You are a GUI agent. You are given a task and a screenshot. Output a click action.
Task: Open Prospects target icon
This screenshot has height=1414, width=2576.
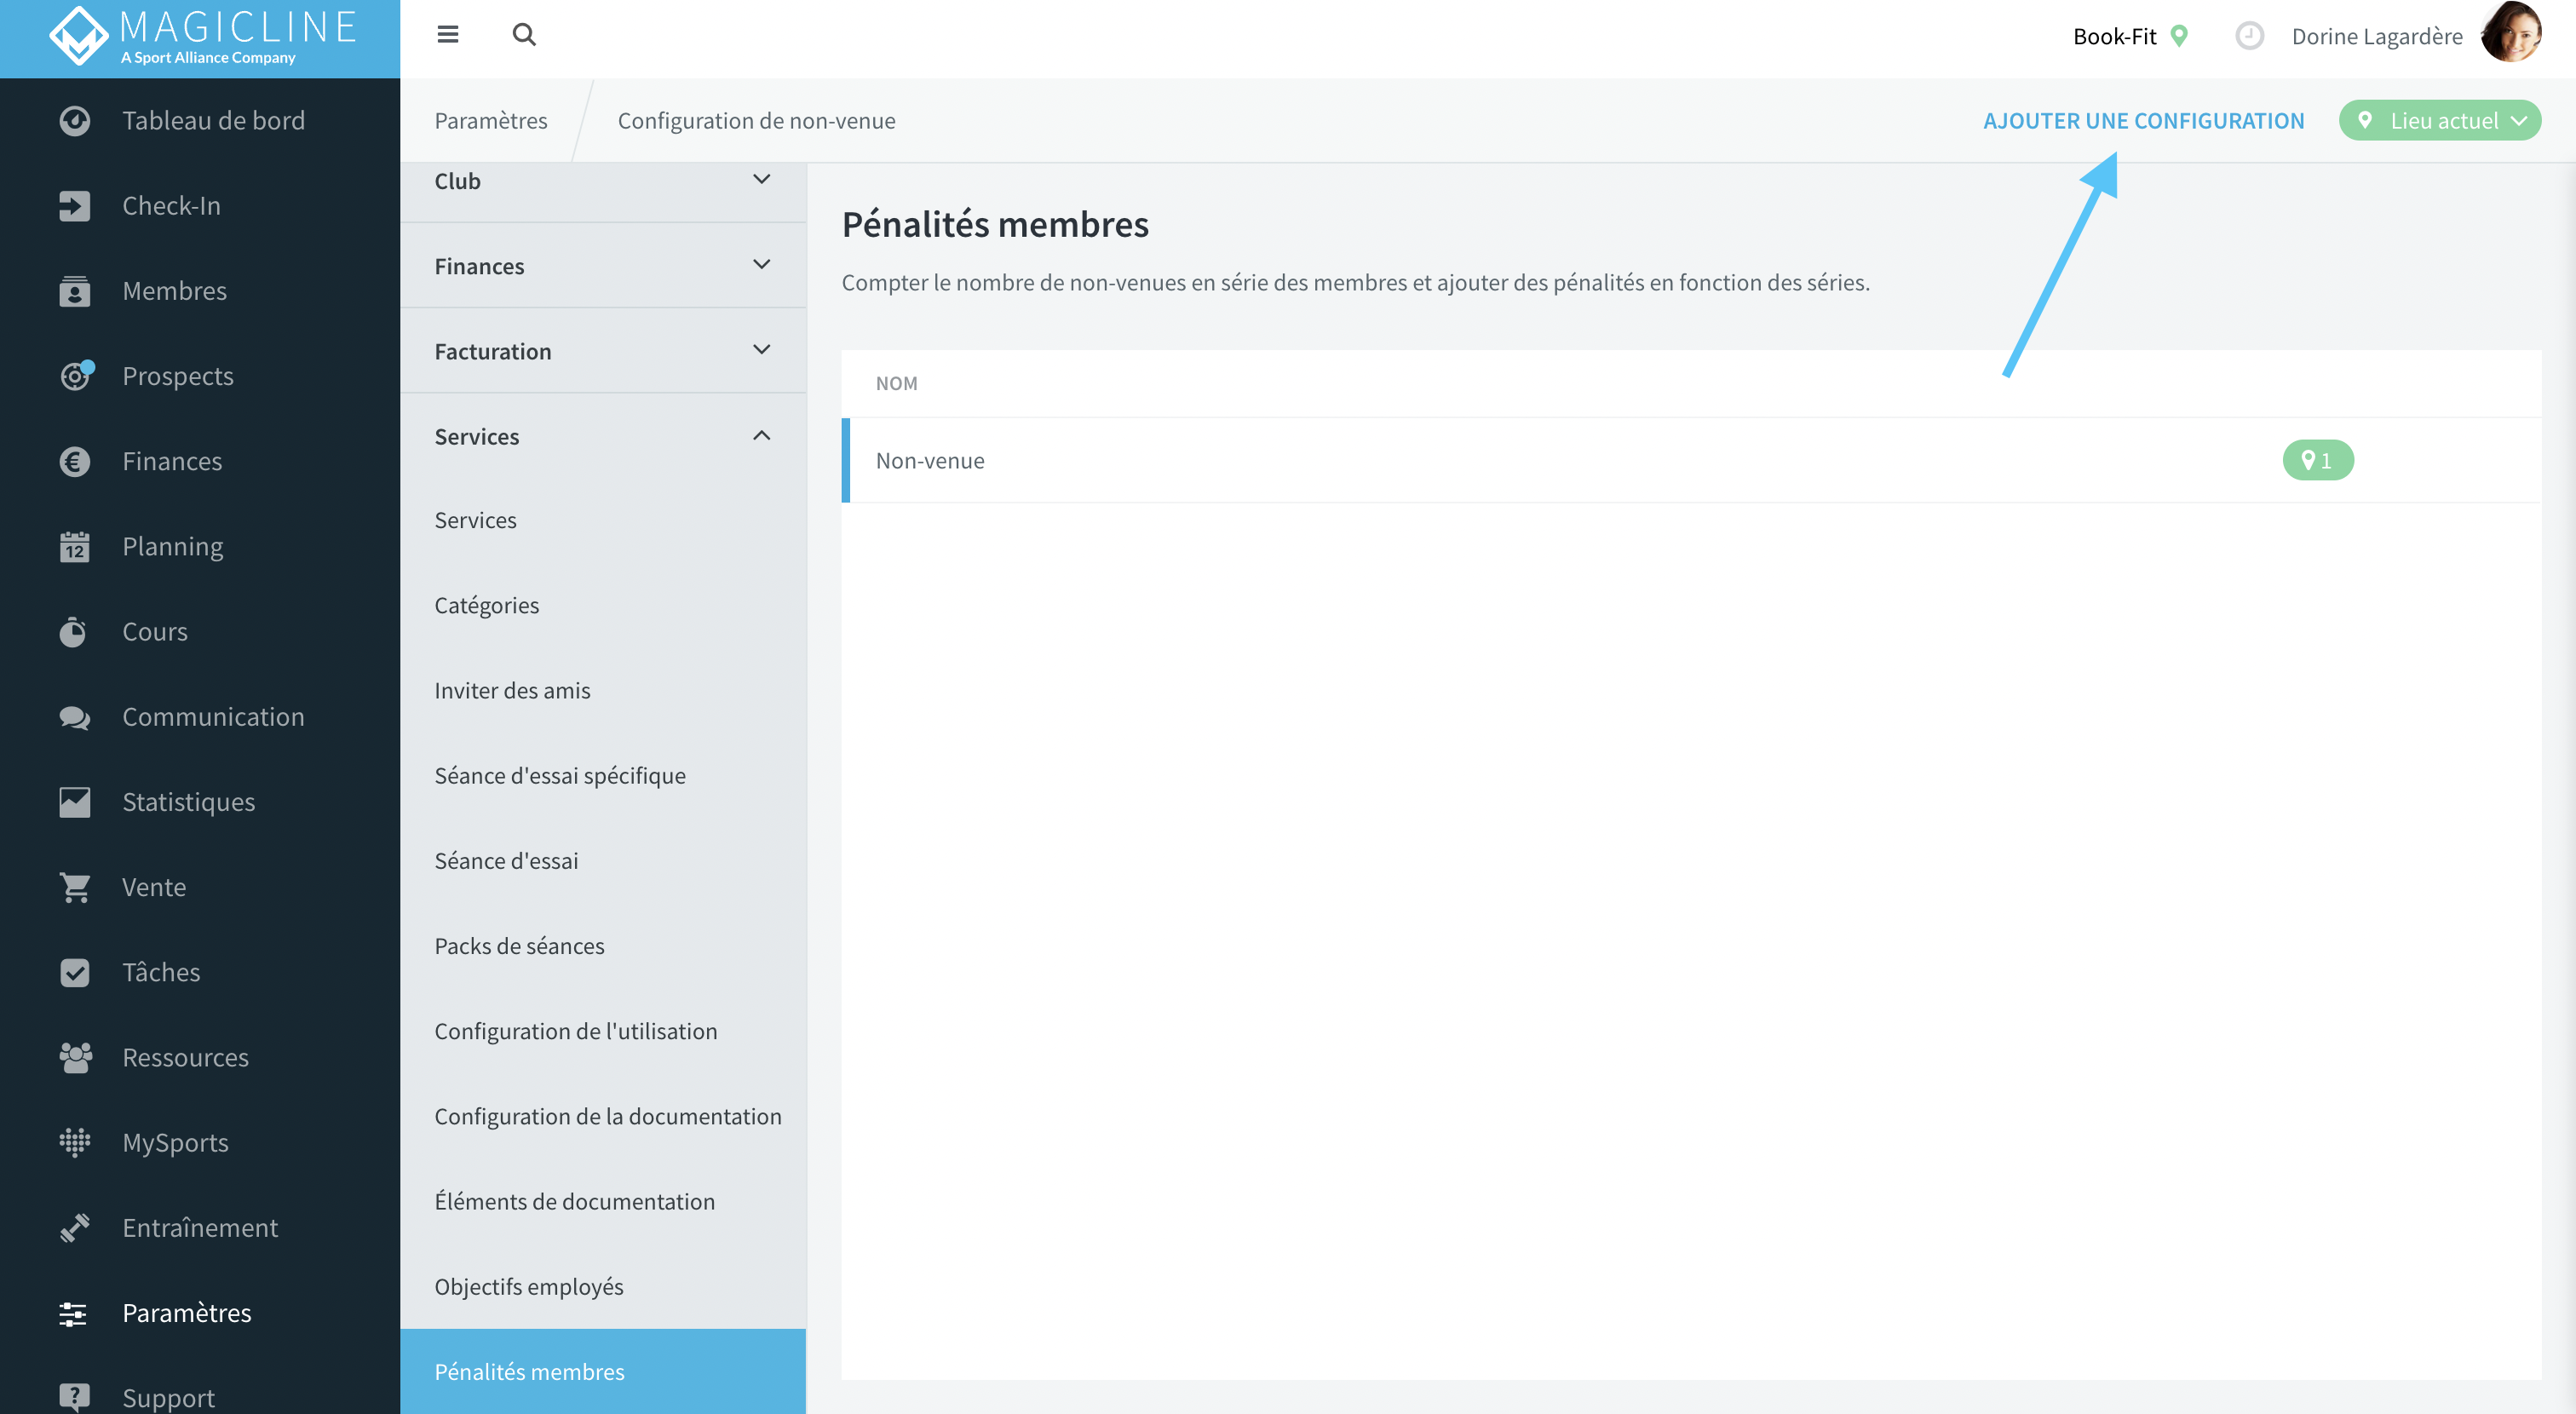click(x=76, y=375)
